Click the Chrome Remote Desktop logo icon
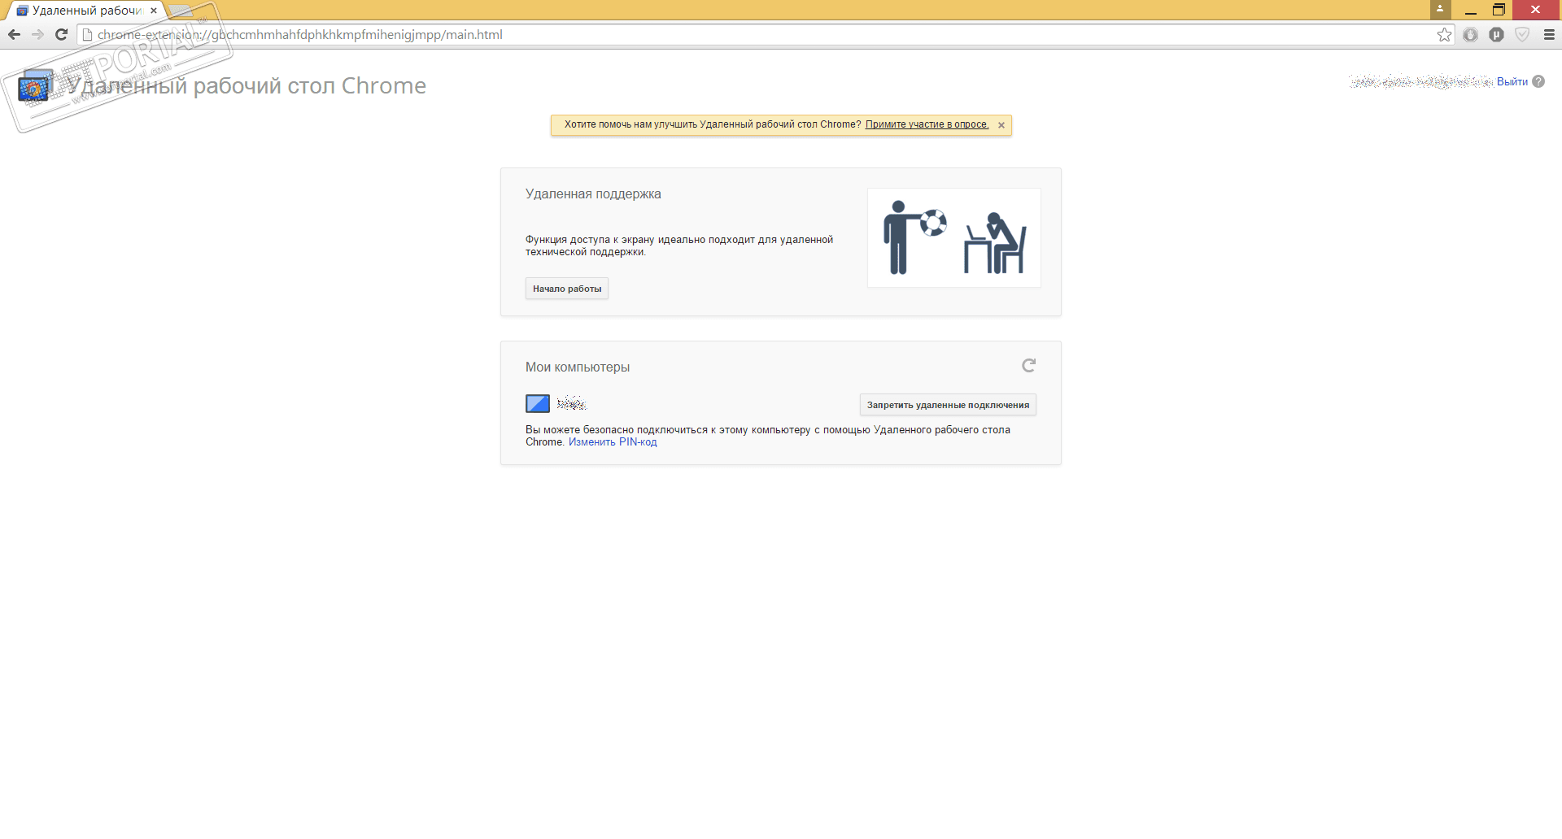This screenshot has height=839, width=1562. [36, 86]
